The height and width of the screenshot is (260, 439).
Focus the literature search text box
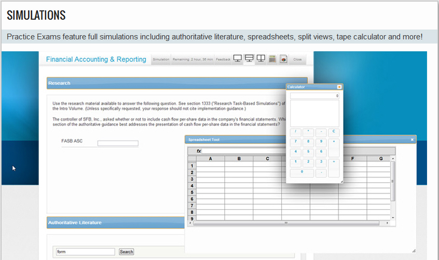(85, 252)
